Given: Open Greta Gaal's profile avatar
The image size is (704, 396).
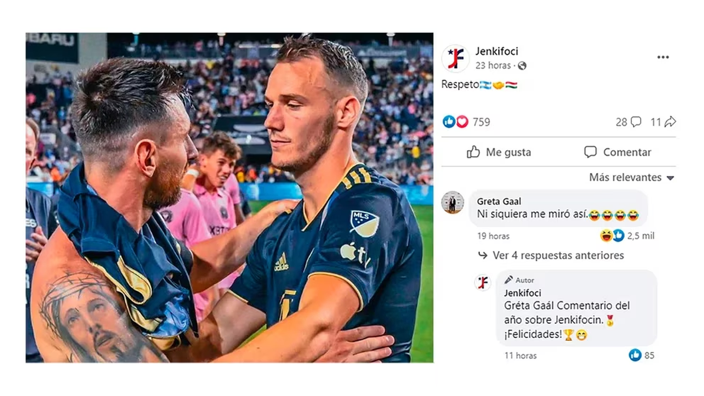Looking at the screenshot, I should tap(452, 202).
